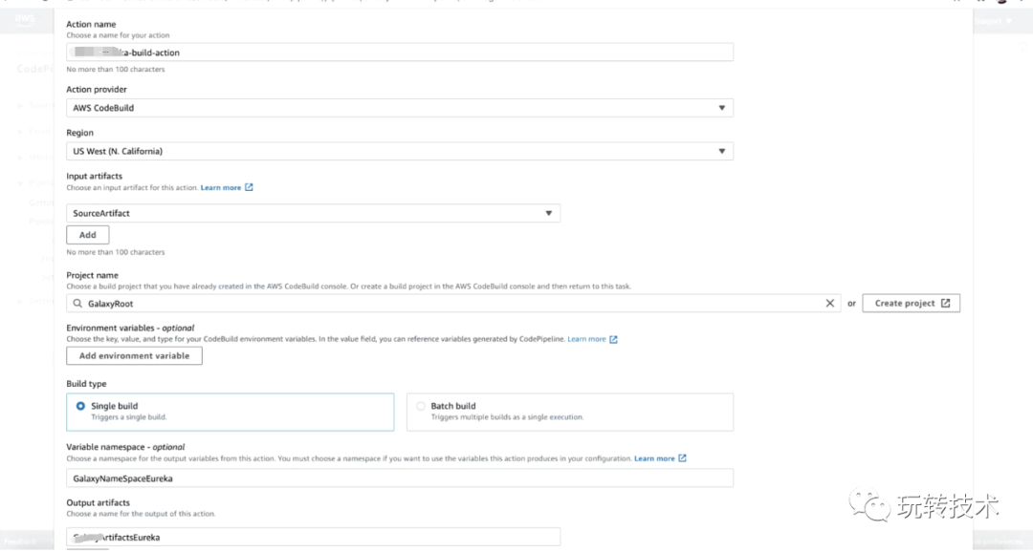Open Learn more link for Input artifacts
The width and height of the screenshot is (1033, 552).
(221, 188)
